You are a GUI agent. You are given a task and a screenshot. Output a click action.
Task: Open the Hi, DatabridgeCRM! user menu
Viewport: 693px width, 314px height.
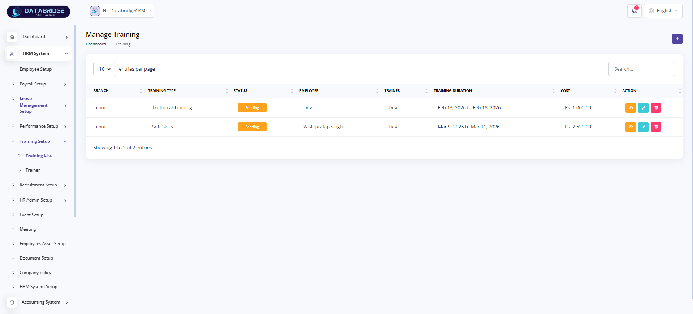tap(121, 11)
